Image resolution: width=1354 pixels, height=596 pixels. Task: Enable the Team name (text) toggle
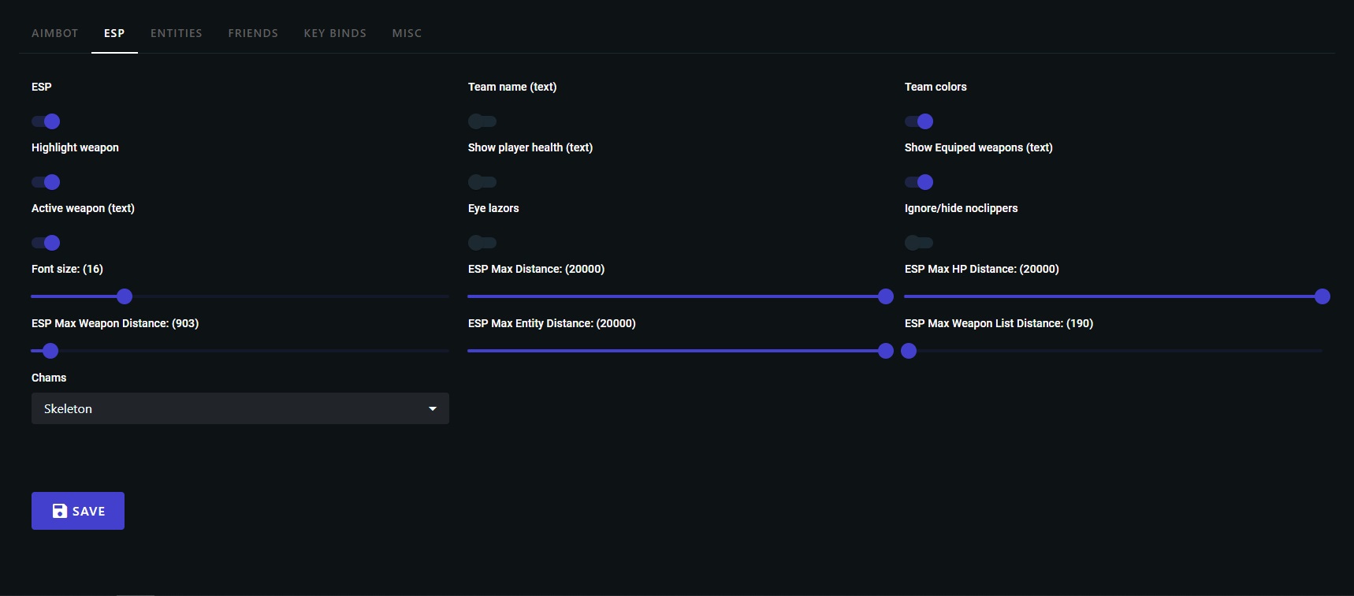coord(482,121)
